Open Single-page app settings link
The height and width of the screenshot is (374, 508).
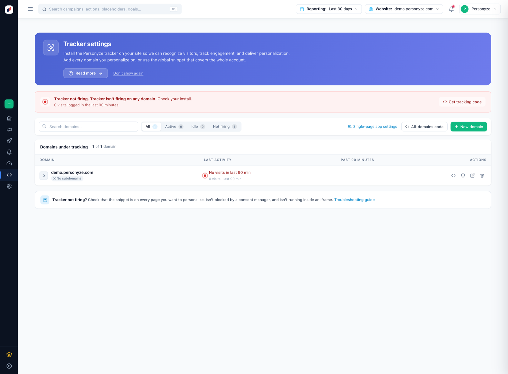coord(372,127)
